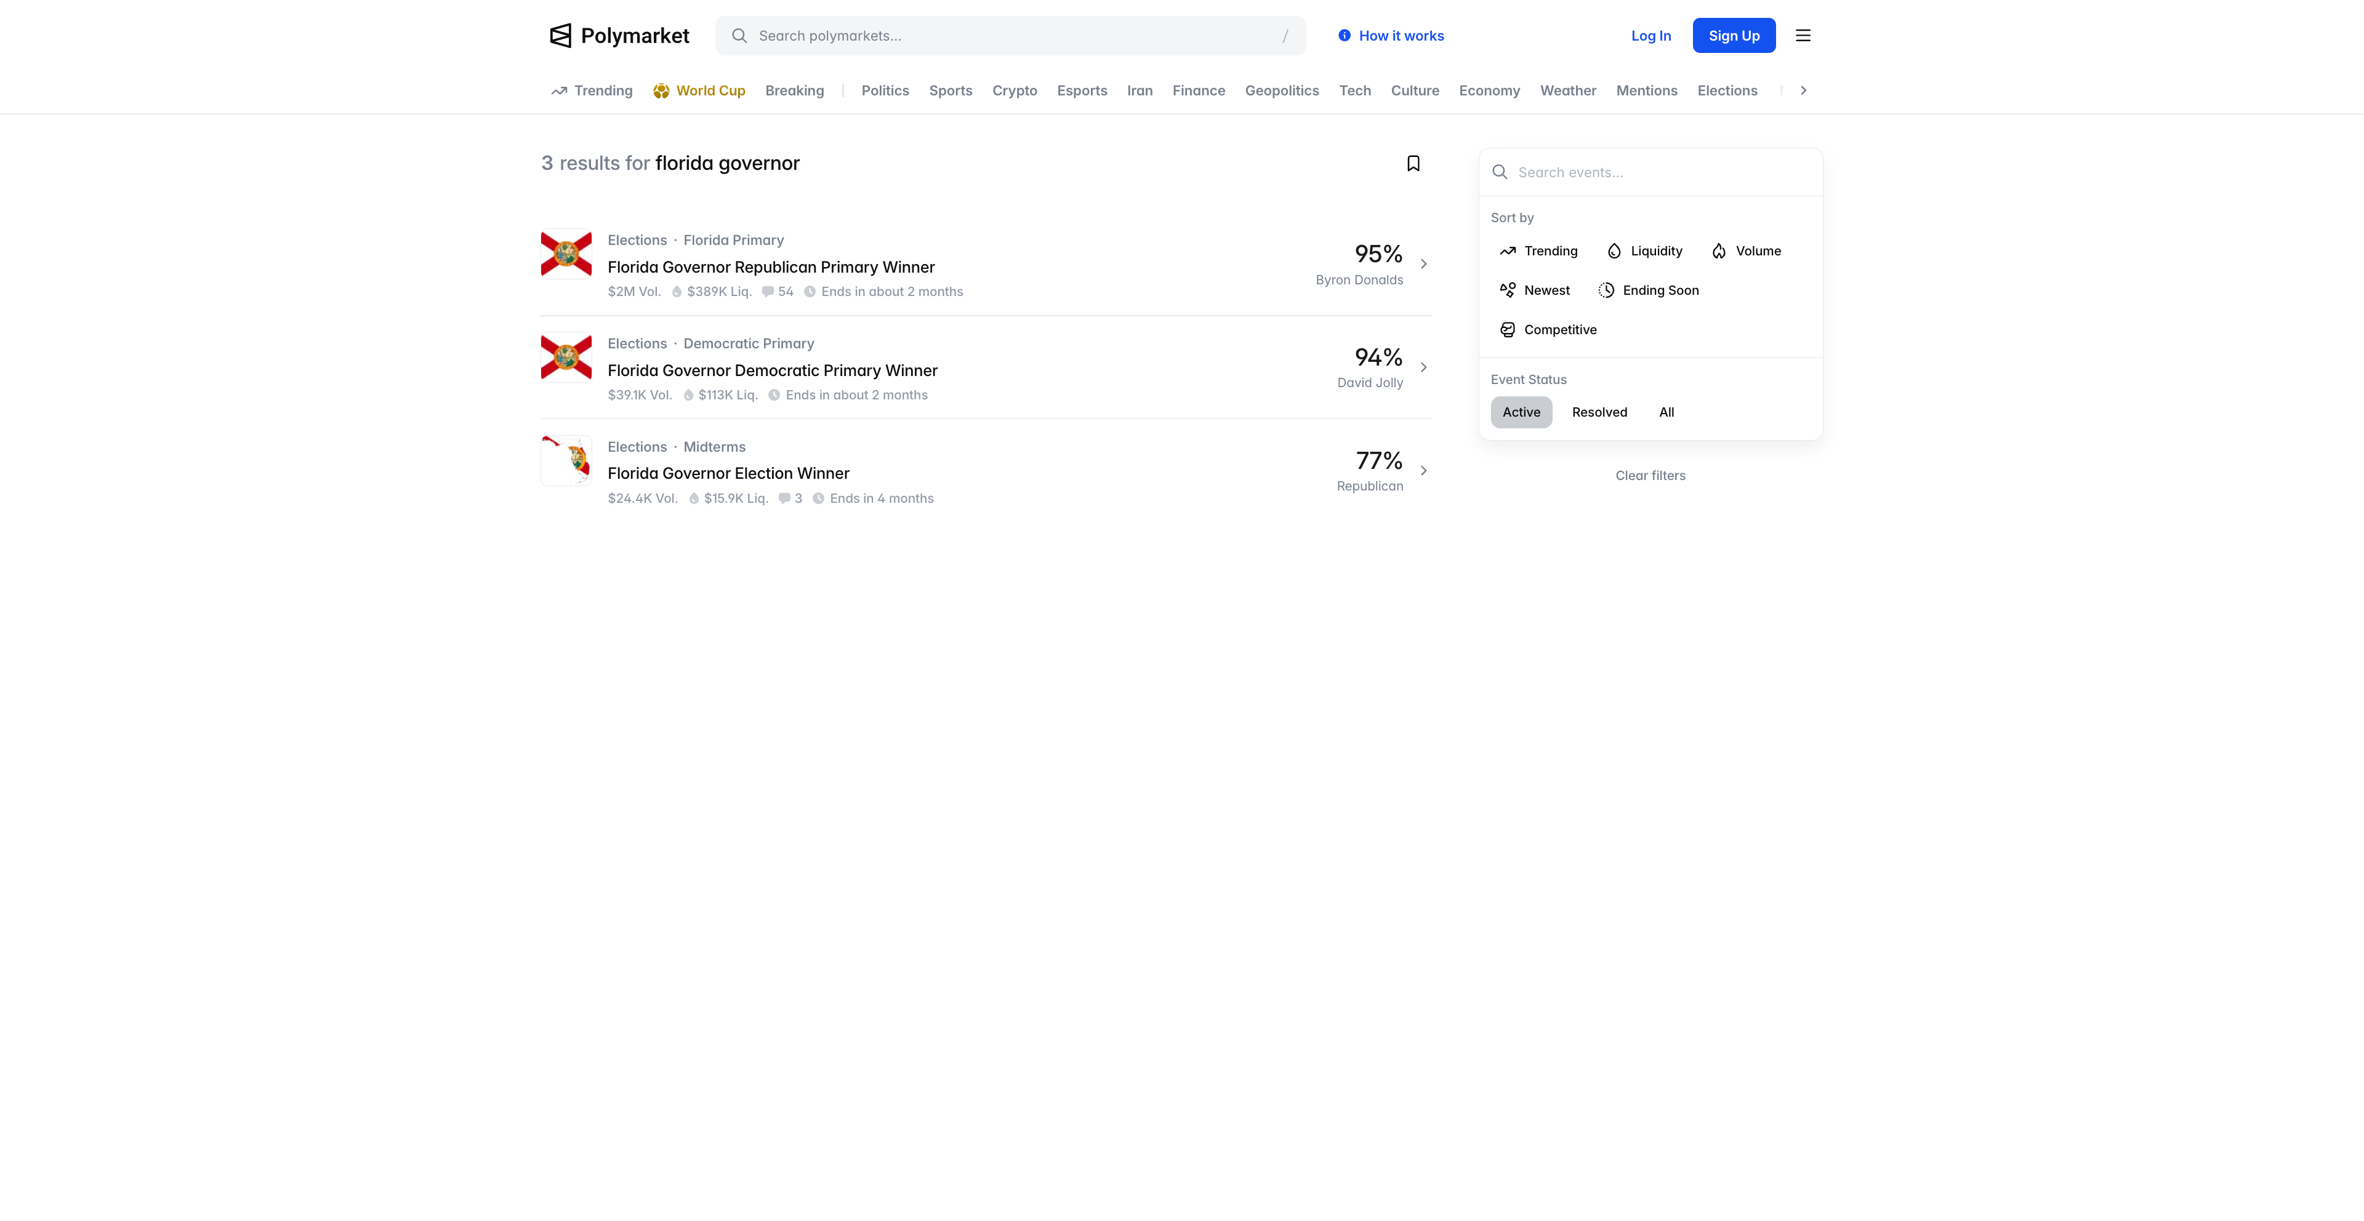This screenshot has width=2364, height=1221.
Task: Click the 54 comments icon
Action: (x=767, y=292)
